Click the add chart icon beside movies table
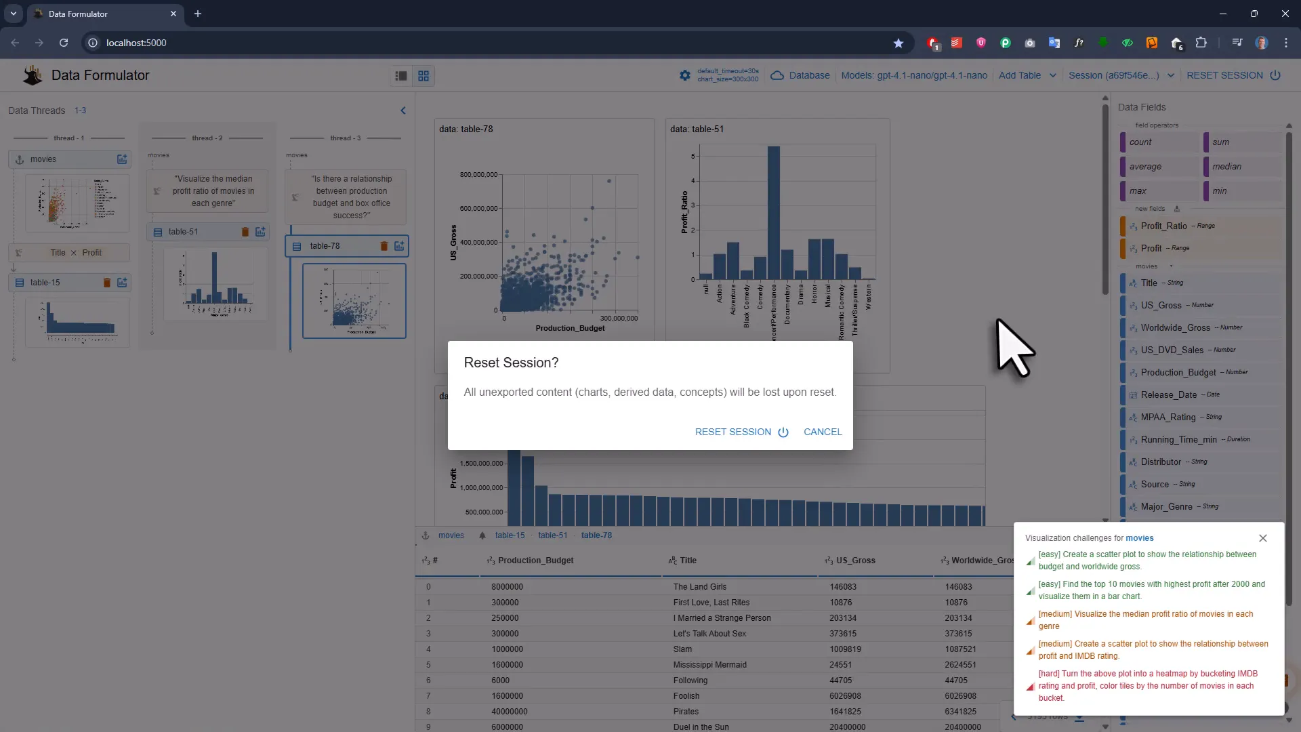 (x=122, y=159)
